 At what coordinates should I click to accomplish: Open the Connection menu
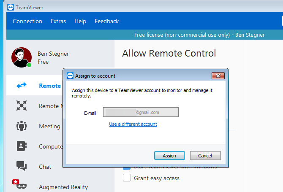click(x=27, y=21)
